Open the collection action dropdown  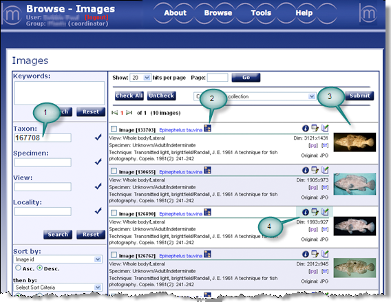tap(255, 96)
